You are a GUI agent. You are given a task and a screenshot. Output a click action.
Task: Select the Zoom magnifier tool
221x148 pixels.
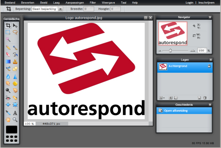pyautogui.click(x=15, y=120)
